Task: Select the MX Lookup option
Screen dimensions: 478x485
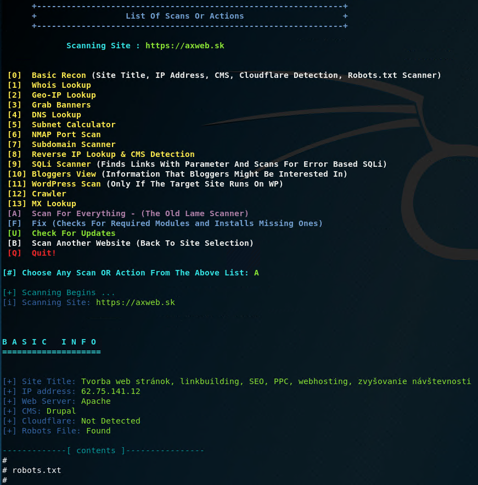Action: click(54, 204)
